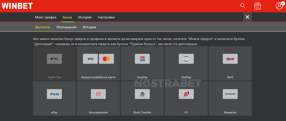Open the История sub-tab under Банка

90,27
